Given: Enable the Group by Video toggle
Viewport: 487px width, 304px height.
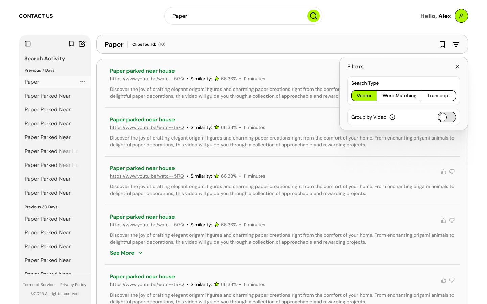Looking at the screenshot, I should (x=446, y=117).
